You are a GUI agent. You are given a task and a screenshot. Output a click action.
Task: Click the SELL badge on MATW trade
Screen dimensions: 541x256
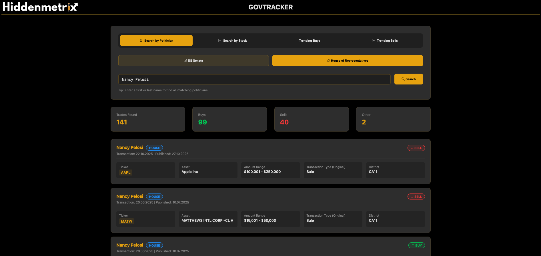click(x=416, y=197)
